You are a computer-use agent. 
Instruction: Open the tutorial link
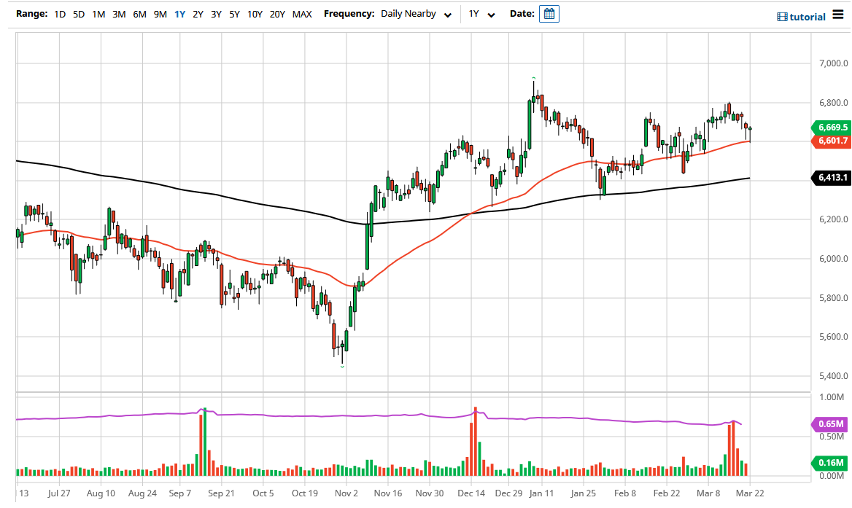coord(802,17)
